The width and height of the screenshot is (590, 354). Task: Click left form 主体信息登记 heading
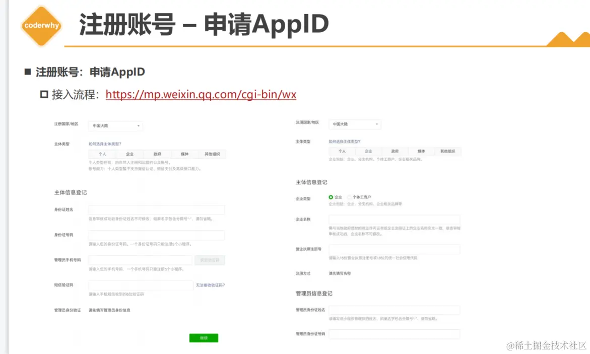point(71,192)
